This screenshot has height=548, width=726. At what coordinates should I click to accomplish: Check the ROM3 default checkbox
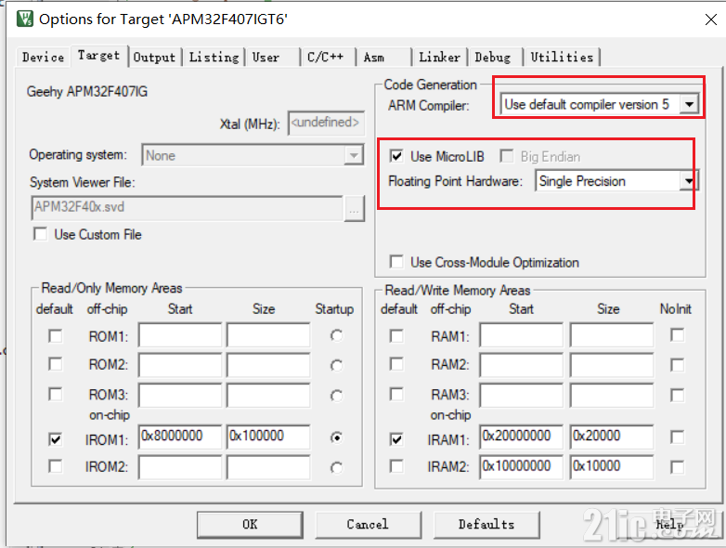[55, 394]
